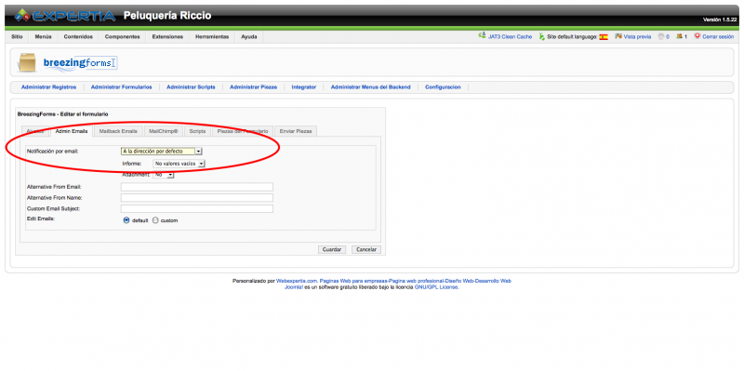Switch to the Ajustes tab
This screenshot has height=371, width=744.
[x=35, y=131]
